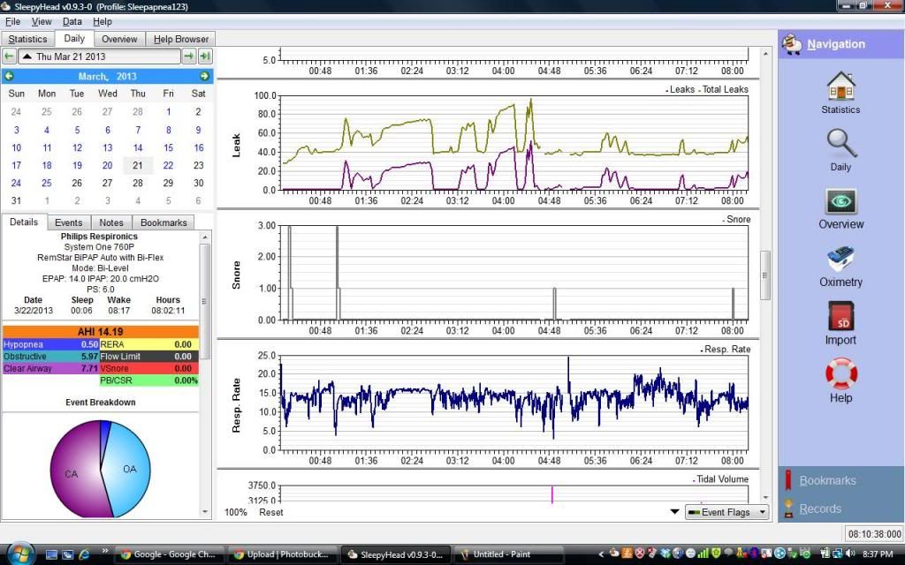Open the Events tab
Image resolution: width=905 pixels, height=565 pixels.
68,222
